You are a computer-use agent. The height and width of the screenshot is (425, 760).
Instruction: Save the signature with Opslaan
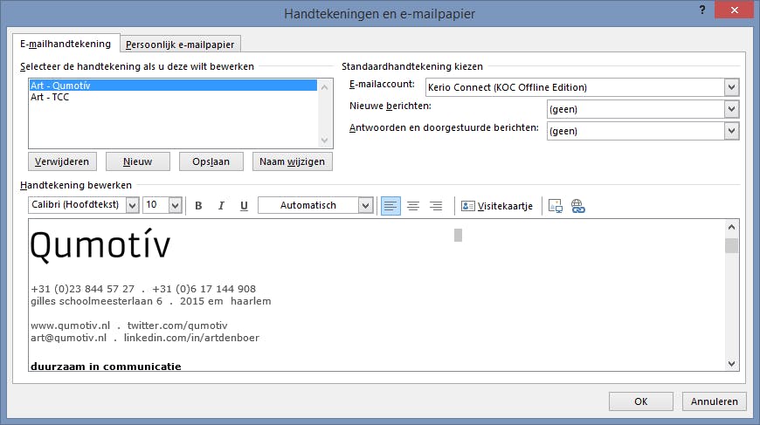click(211, 161)
